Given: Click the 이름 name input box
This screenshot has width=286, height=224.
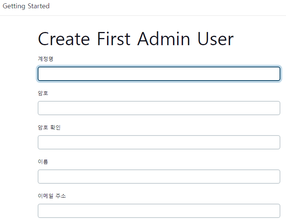Looking at the screenshot, I should (159, 177).
